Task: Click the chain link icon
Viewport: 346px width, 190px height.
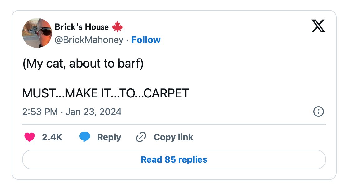Action: 141,137
